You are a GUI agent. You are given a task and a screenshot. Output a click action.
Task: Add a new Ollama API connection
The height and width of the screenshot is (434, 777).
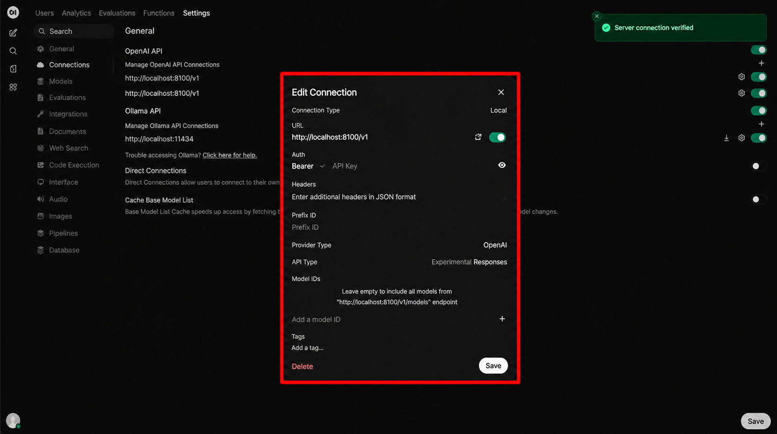(761, 124)
